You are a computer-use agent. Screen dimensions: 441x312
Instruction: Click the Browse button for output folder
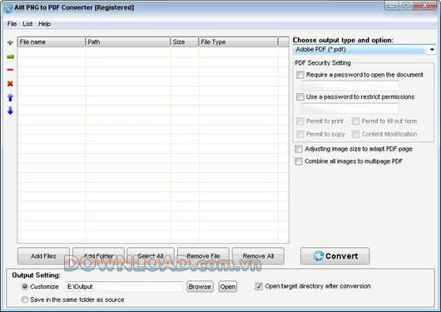(x=200, y=287)
